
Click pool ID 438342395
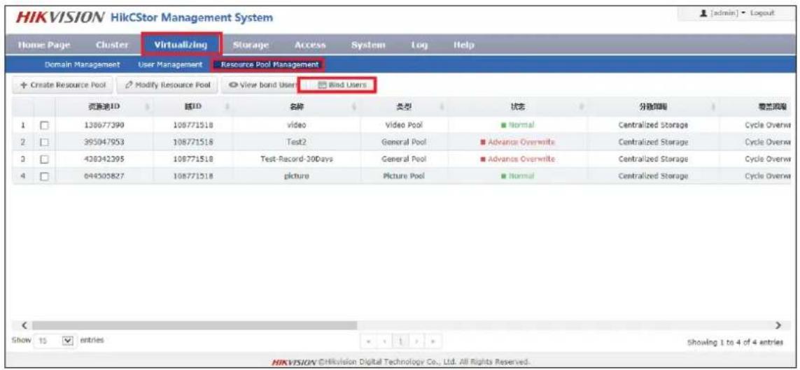click(104, 159)
